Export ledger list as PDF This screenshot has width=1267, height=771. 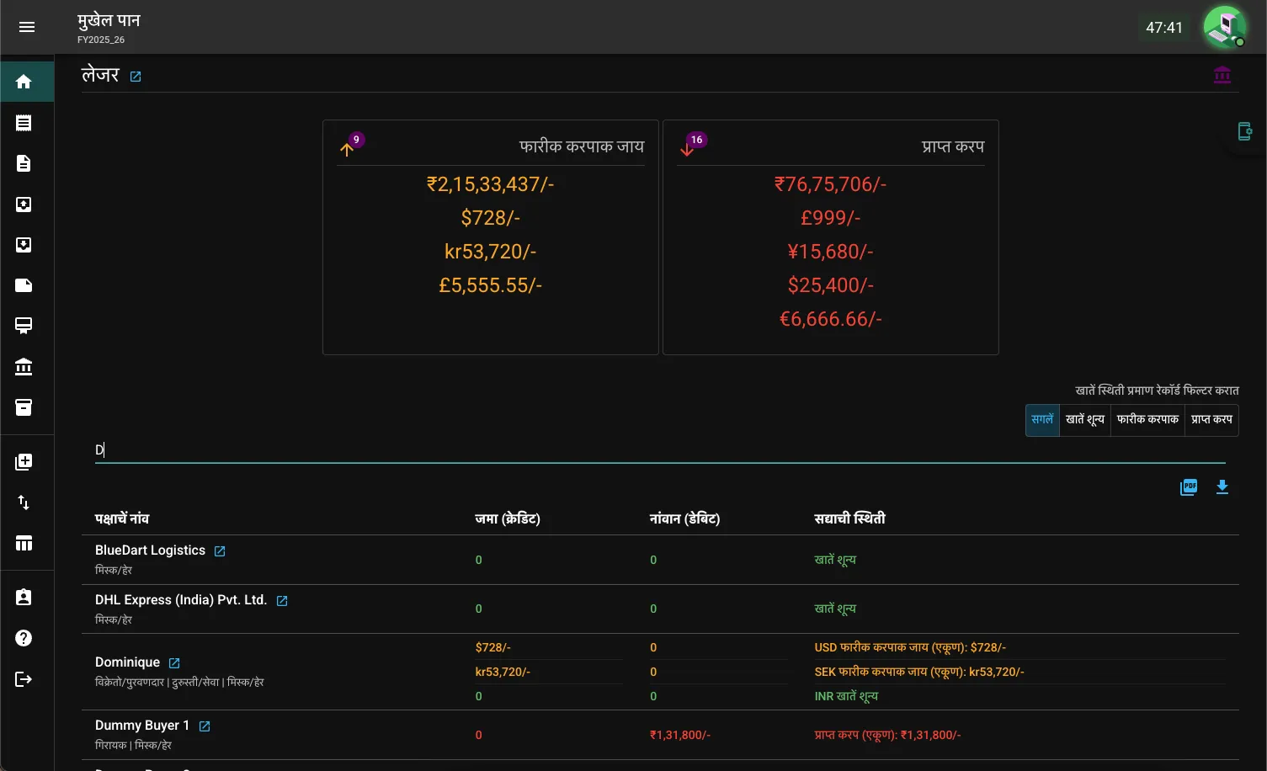click(1189, 487)
